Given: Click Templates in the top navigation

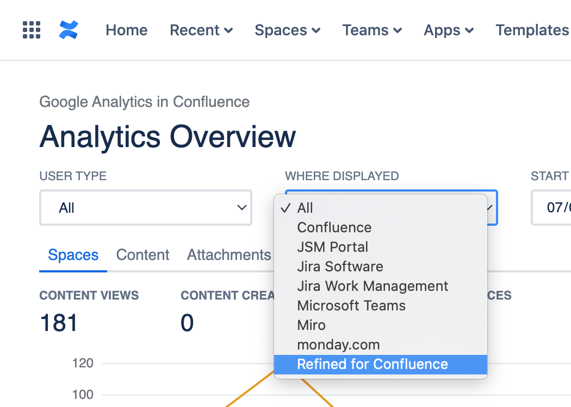Looking at the screenshot, I should pos(532,30).
